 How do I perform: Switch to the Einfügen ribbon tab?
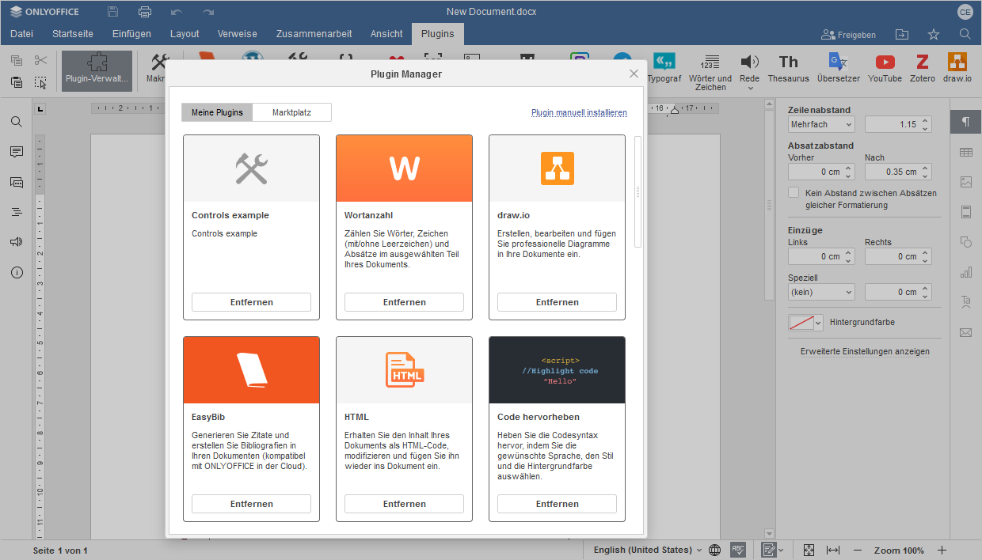coord(131,34)
